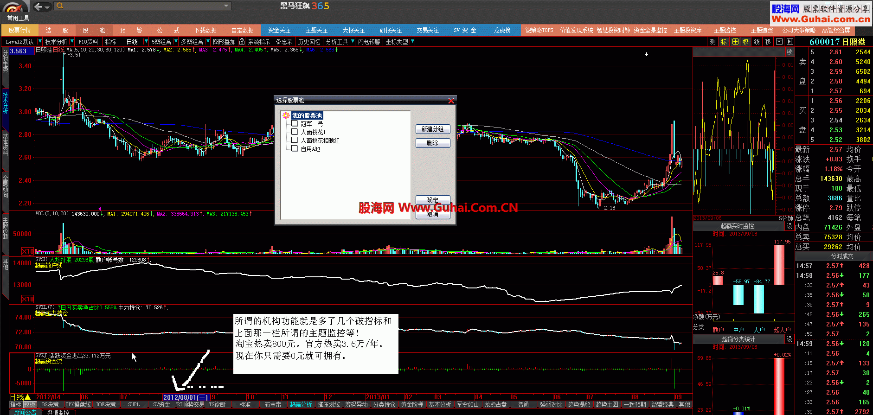
Task: Check the 人面桃花1 stock pool
Action: click(x=294, y=132)
